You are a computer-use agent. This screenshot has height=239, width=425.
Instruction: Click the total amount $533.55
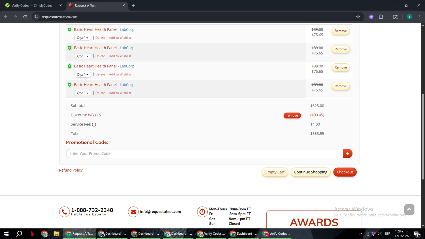317,134
